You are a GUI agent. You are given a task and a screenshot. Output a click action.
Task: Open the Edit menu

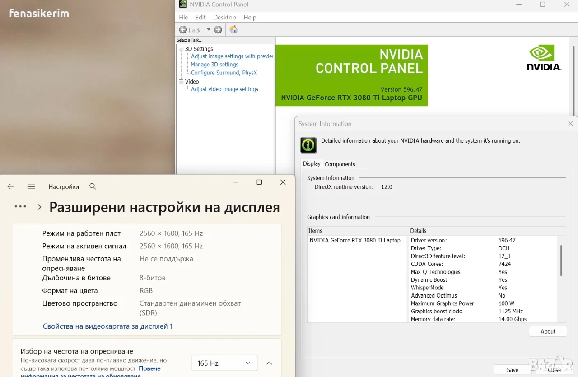[x=200, y=18]
